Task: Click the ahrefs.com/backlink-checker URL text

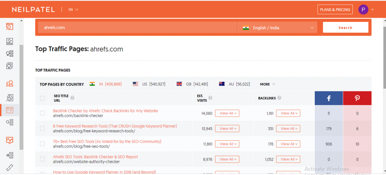Action: [x=78, y=116]
